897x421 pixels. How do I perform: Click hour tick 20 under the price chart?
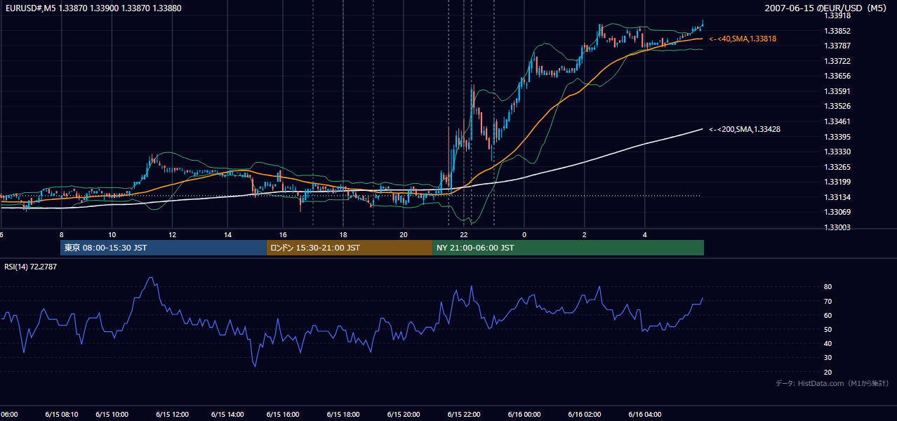click(404, 234)
